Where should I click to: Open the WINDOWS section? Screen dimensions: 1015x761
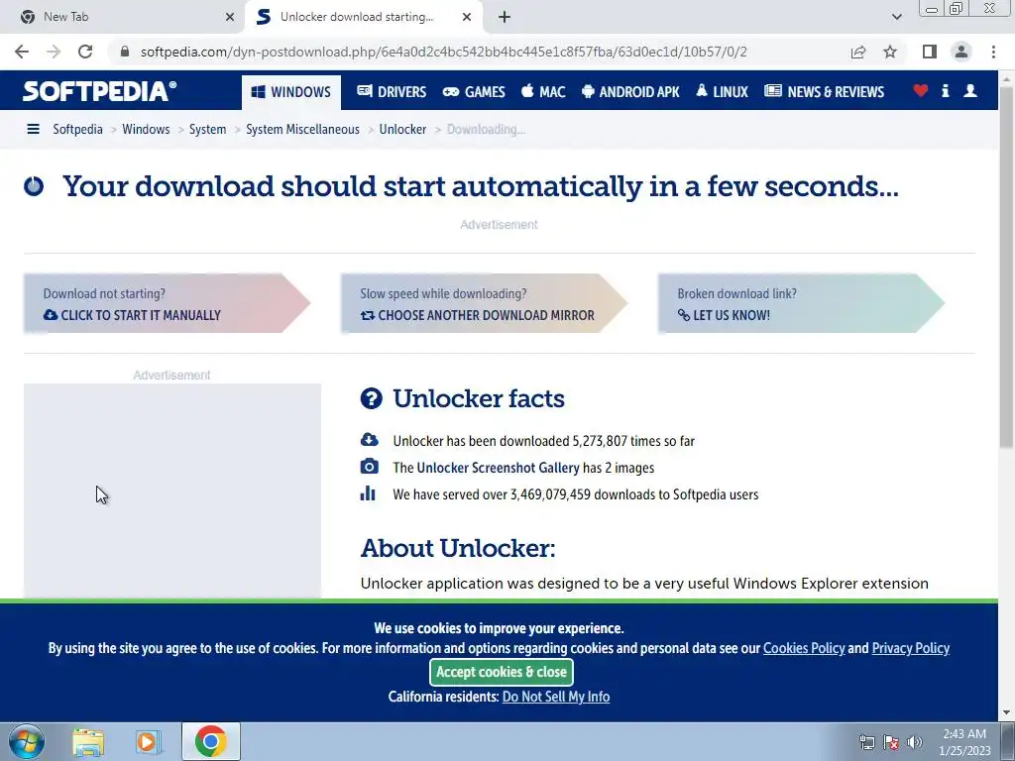click(x=290, y=92)
